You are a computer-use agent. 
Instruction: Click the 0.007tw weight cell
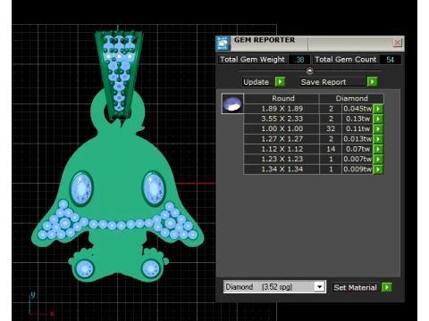(357, 160)
